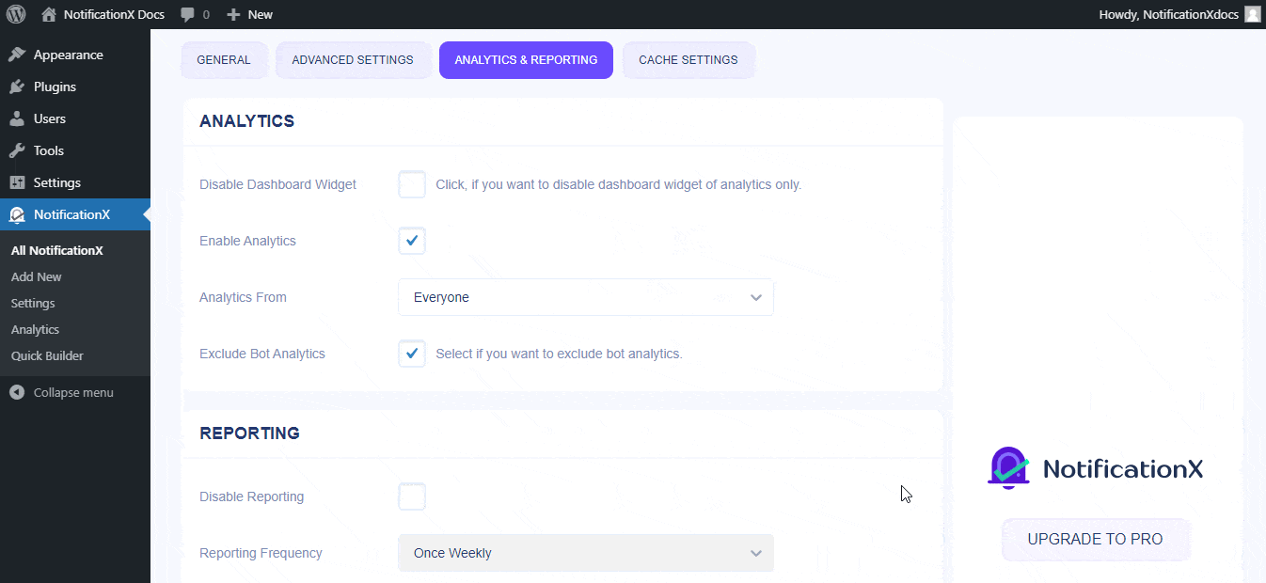
Task: Open the Cache Settings tab
Action: click(688, 60)
